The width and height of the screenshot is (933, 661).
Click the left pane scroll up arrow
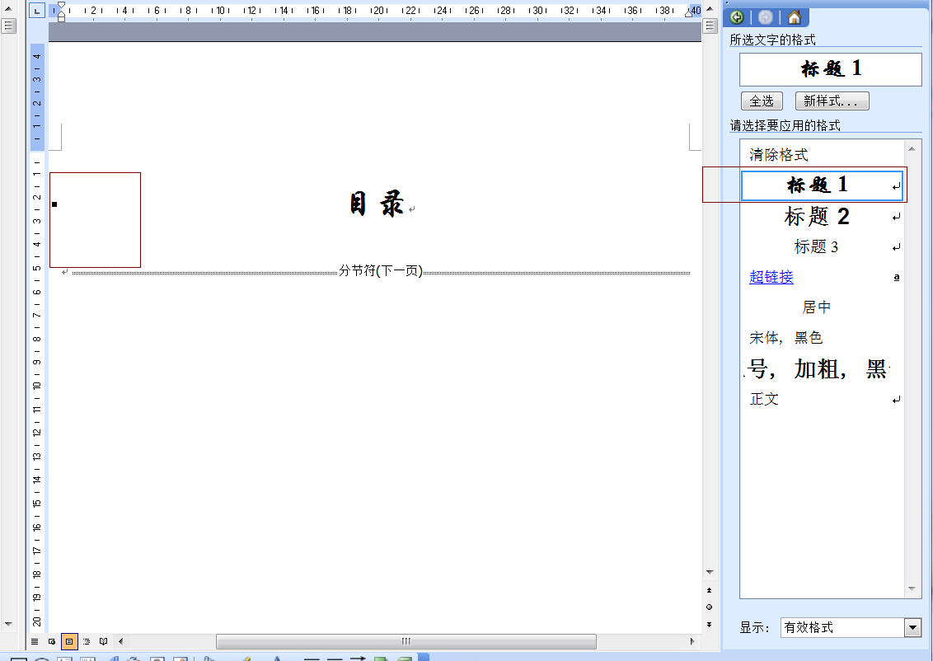point(8,8)
